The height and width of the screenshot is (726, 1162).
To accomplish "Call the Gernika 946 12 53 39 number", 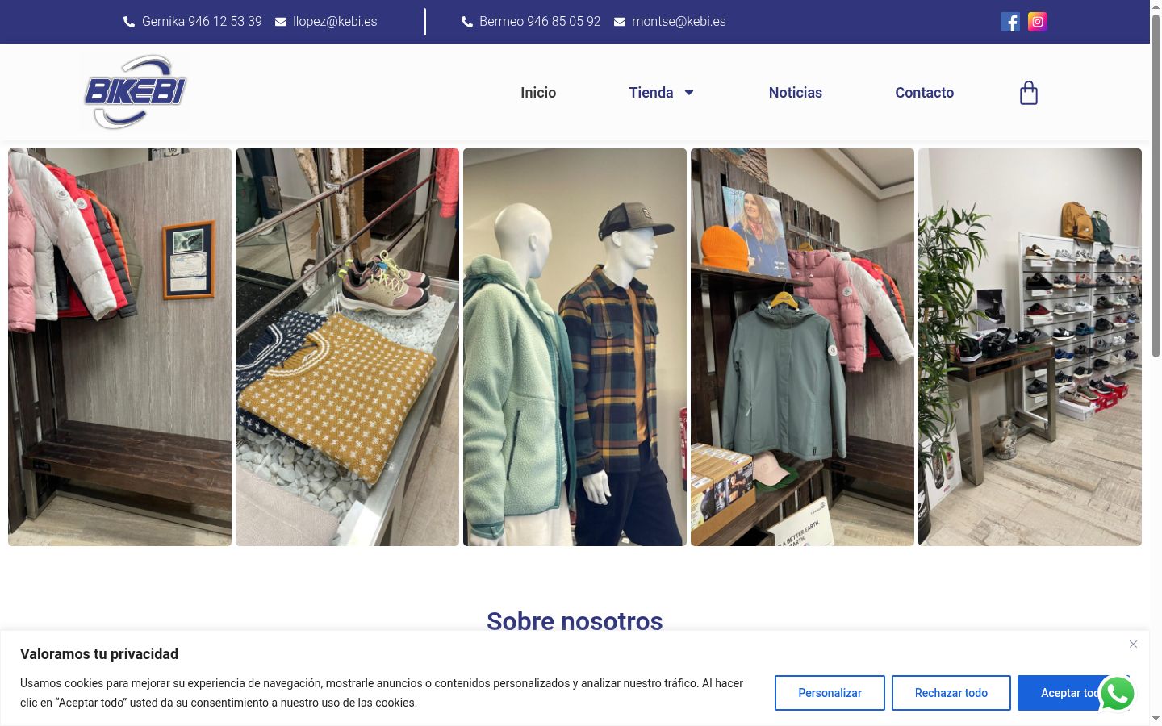I will pyautogui.click(x=202, y=22).
